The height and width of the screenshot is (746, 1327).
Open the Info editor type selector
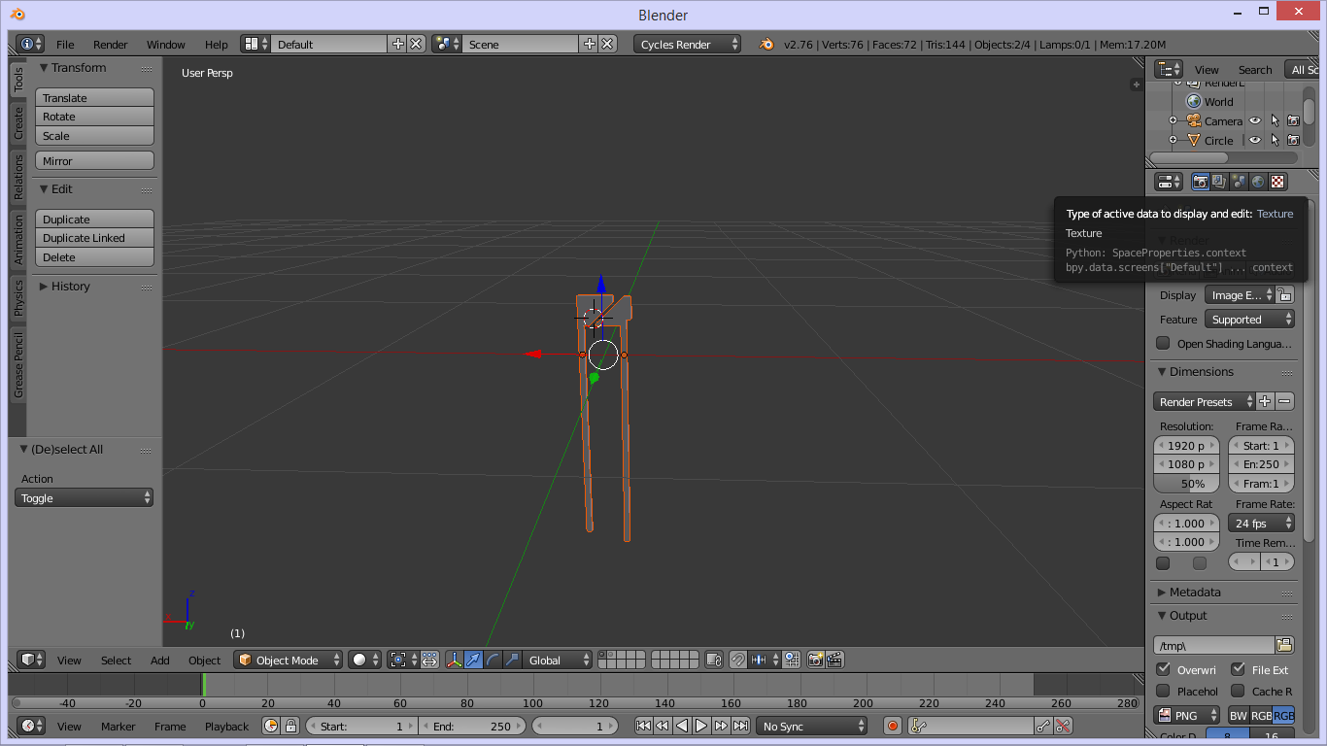tap(31, 44)
